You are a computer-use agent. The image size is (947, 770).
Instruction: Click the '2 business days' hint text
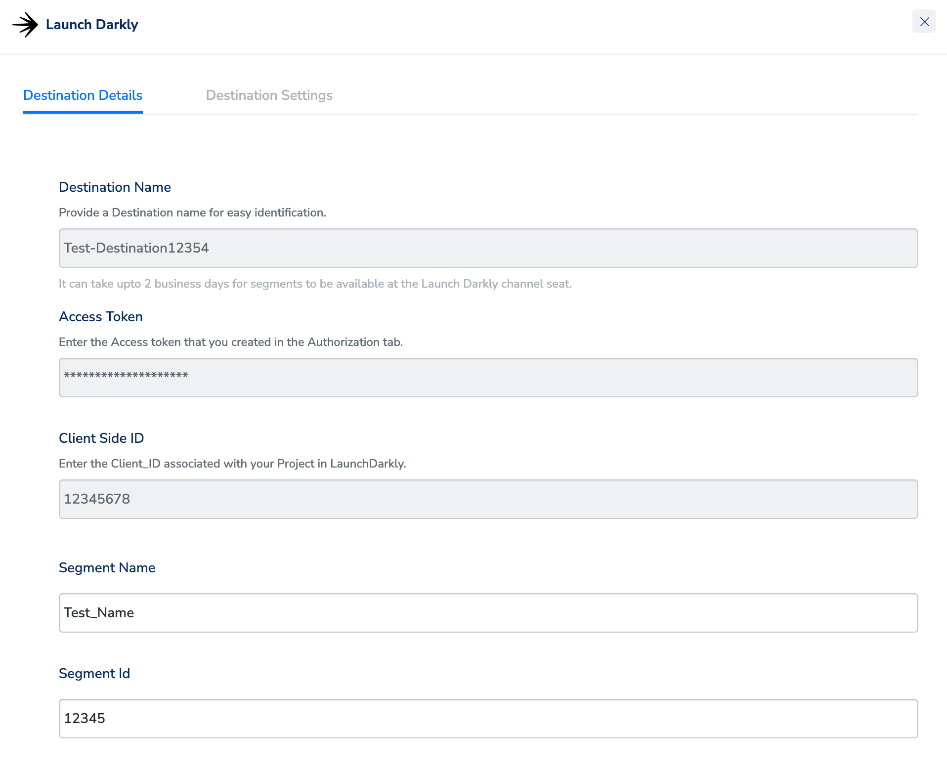(315, 284)
